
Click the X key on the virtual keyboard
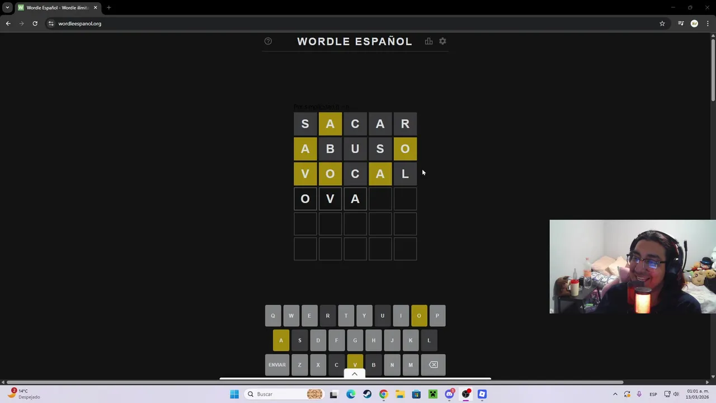pyautogui.click(x=318, y=365)
